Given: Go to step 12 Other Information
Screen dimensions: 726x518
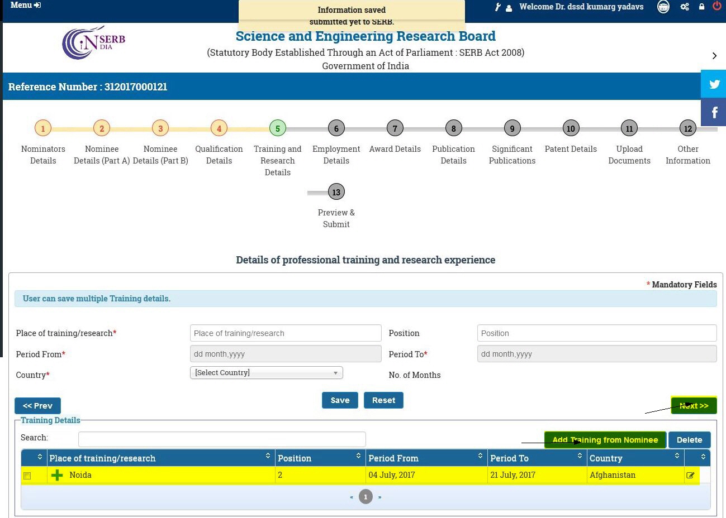Looking at the screenshot, I should pos(688,128).
